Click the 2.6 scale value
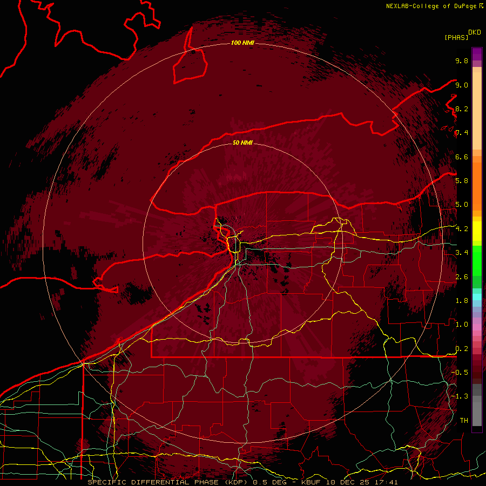 pyautogui.click(x=462, y=276)
